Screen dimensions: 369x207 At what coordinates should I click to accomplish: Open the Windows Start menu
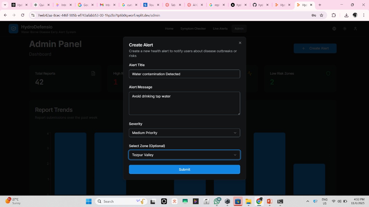pyautogui.click(x=89, y=201)
